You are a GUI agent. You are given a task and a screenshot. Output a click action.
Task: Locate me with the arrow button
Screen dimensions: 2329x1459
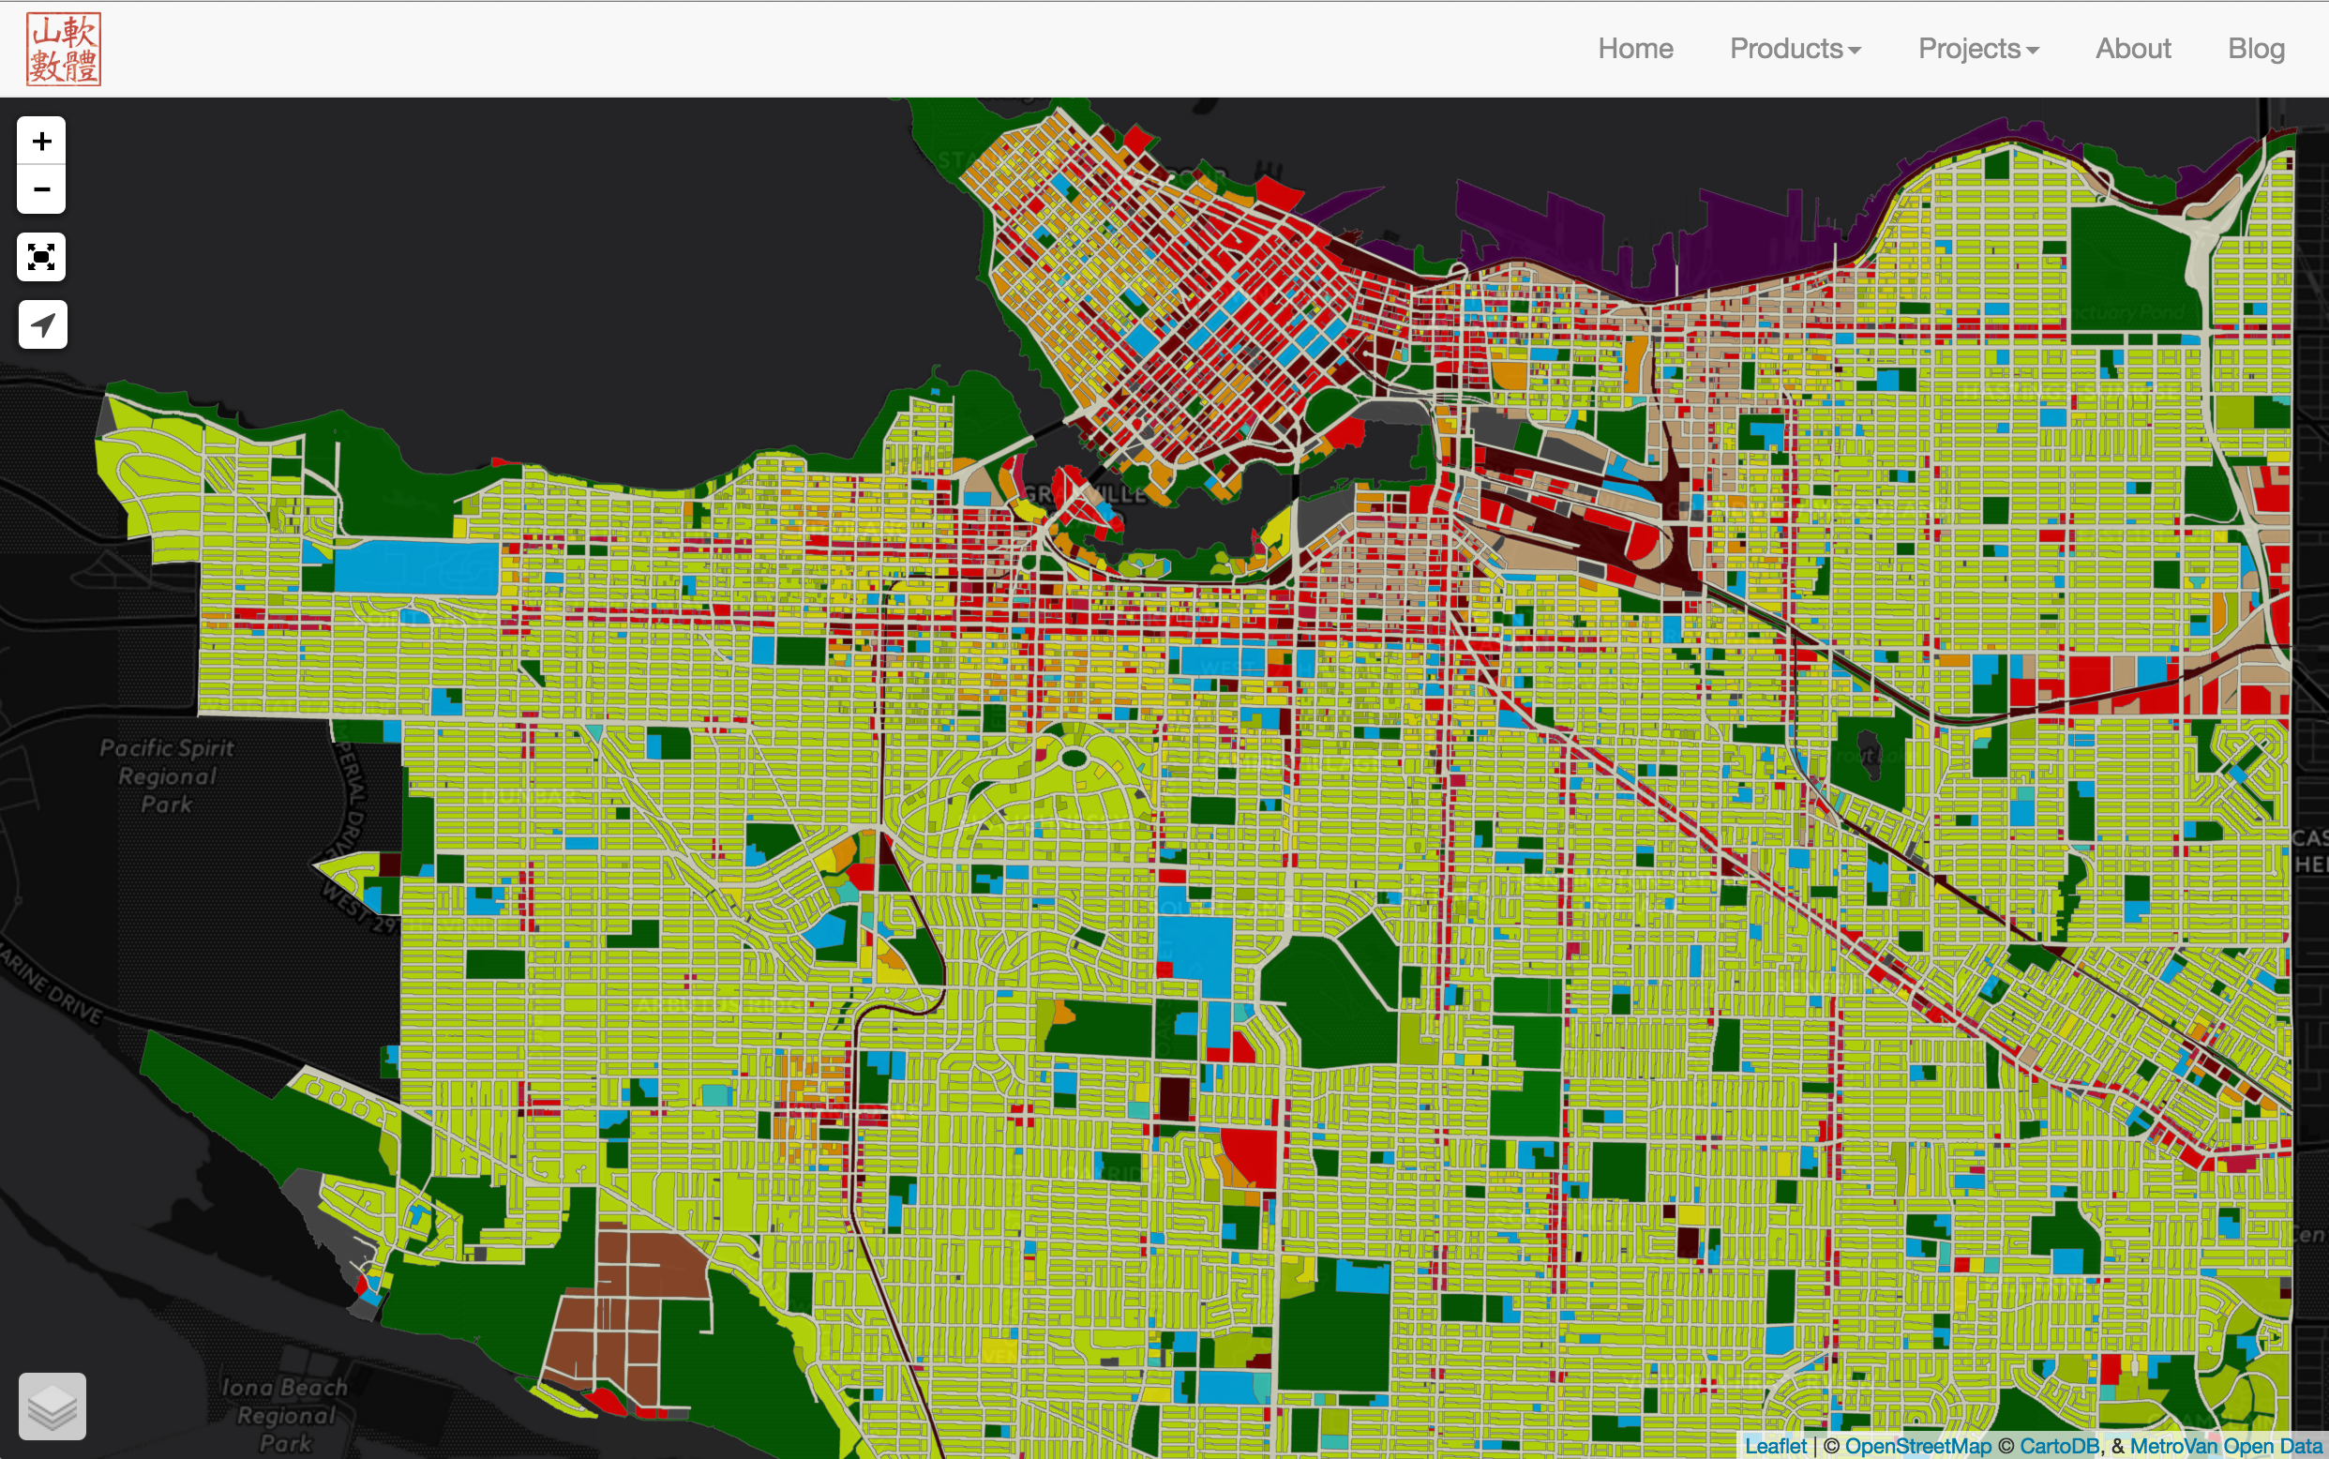(42, 324)
